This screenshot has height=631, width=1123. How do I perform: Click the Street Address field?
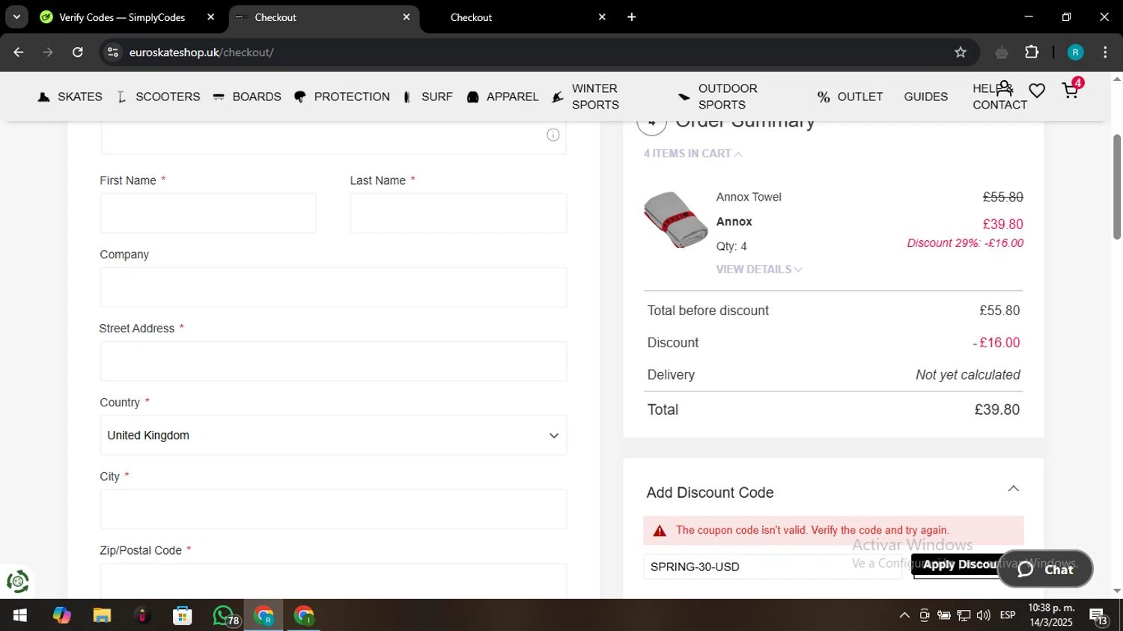[x=333, y=362]
